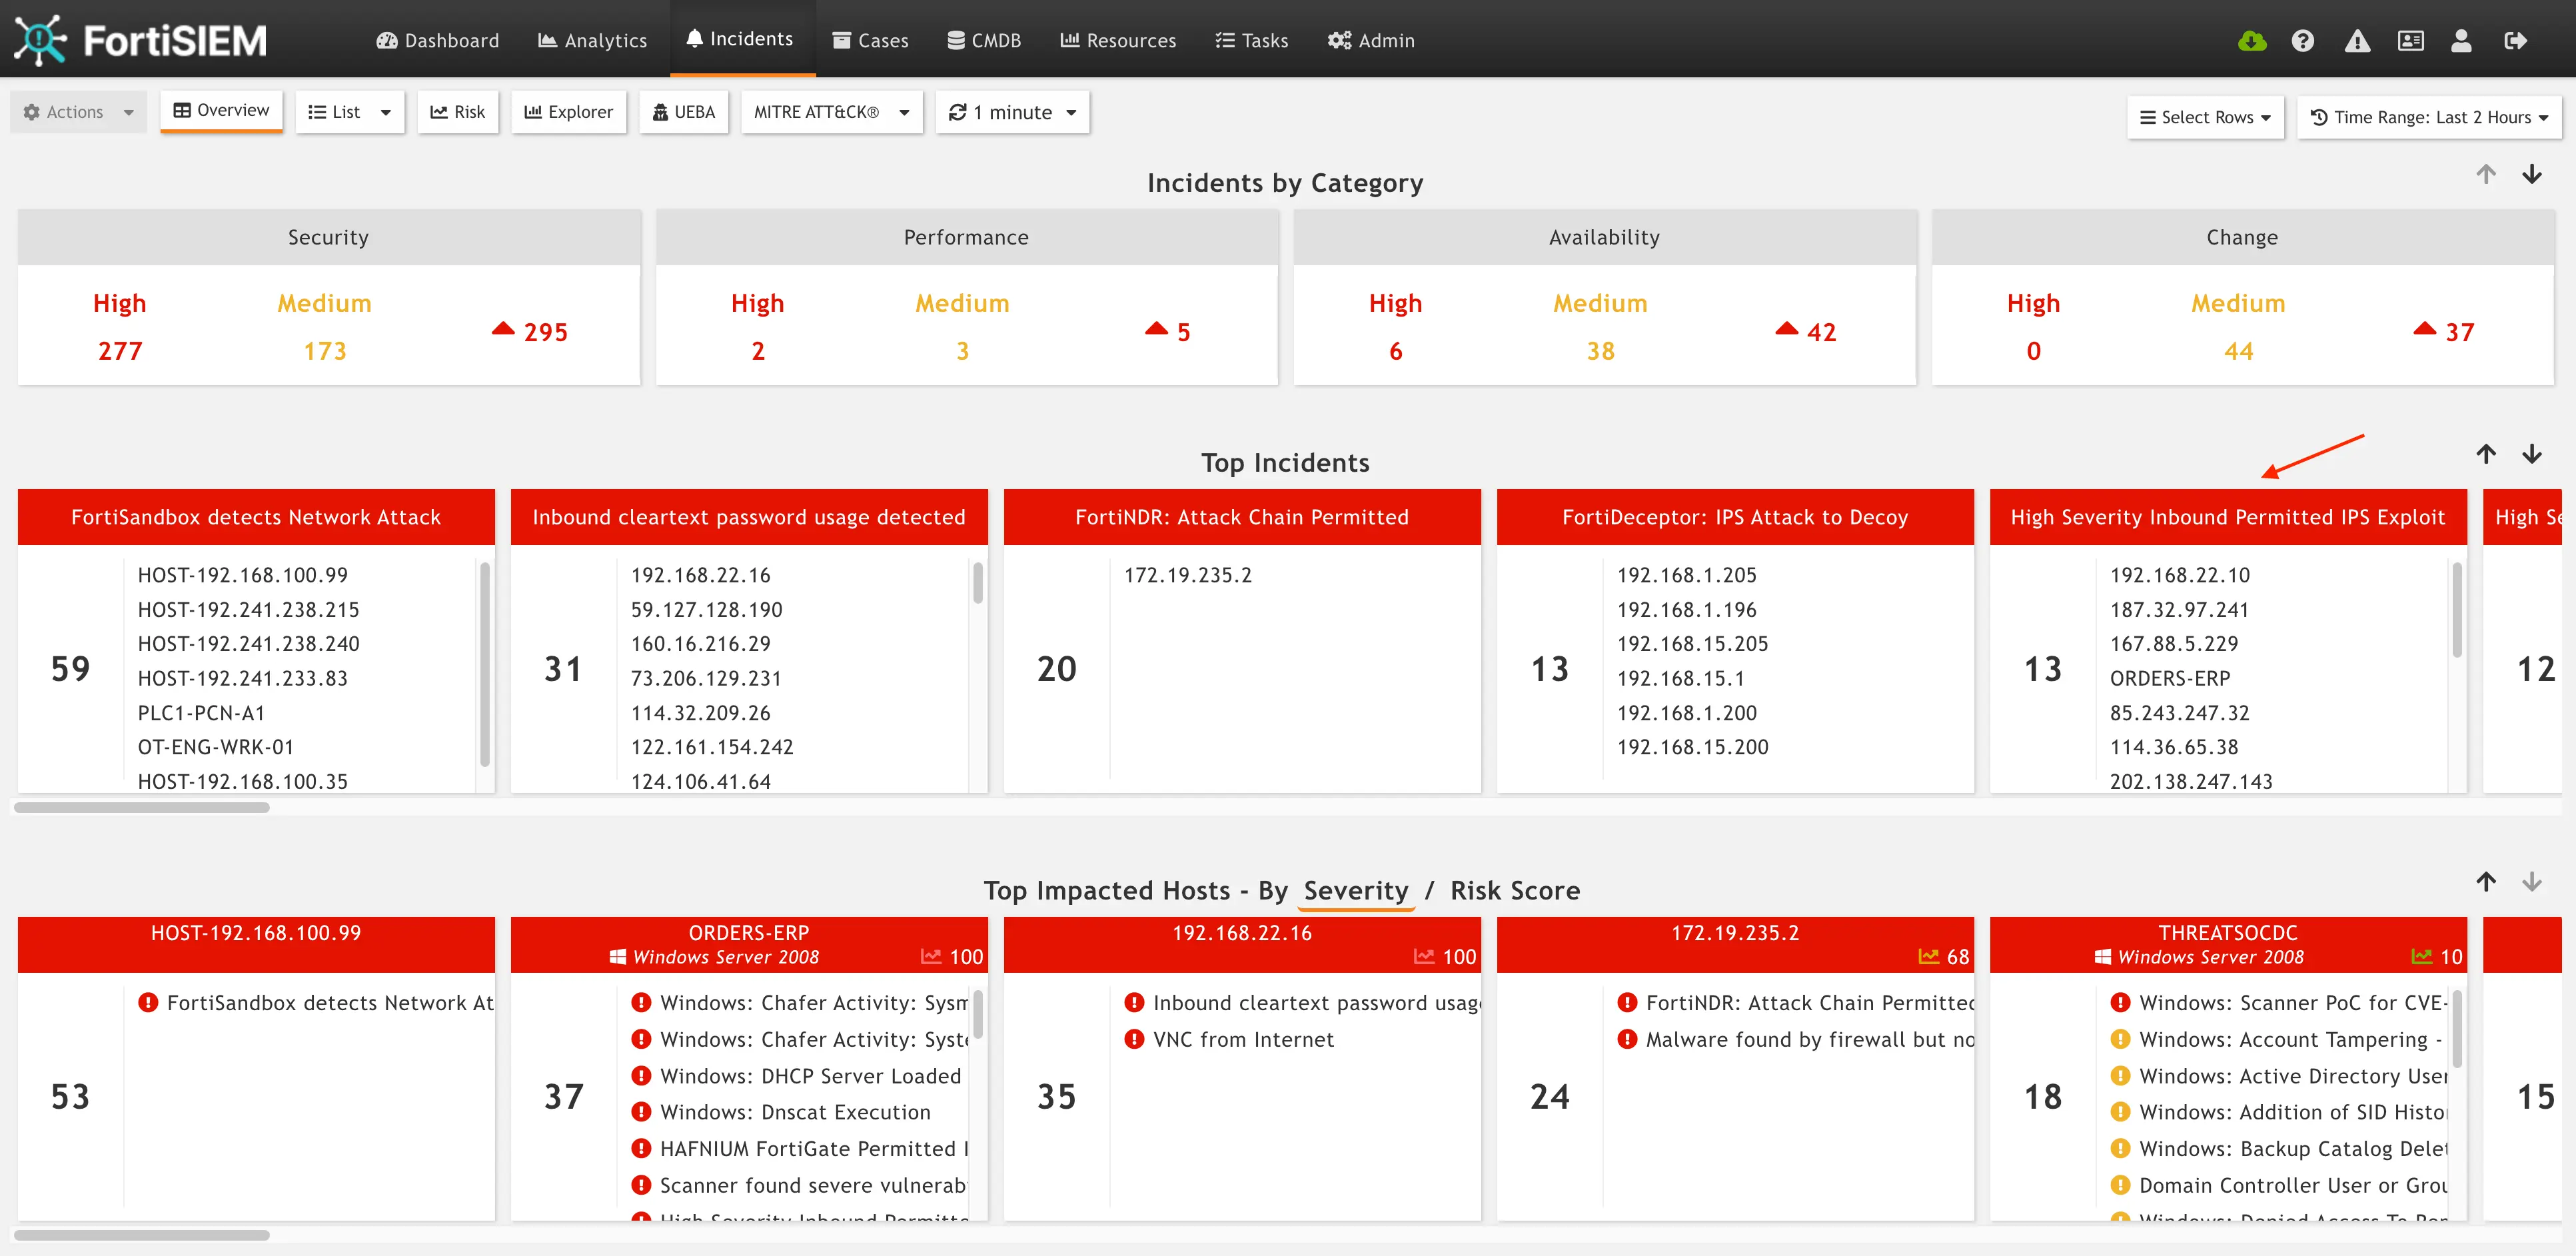Open Inbound cleartext password usage detected header
This screenshot has width=2576, height=1256.
[x=749, y=517]
